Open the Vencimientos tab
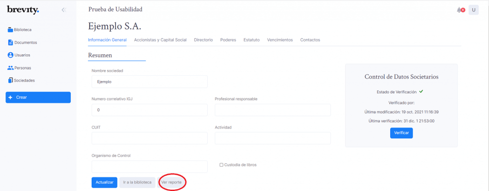The width and height of the screenshot is (489, 191). [x=280, y=40]
